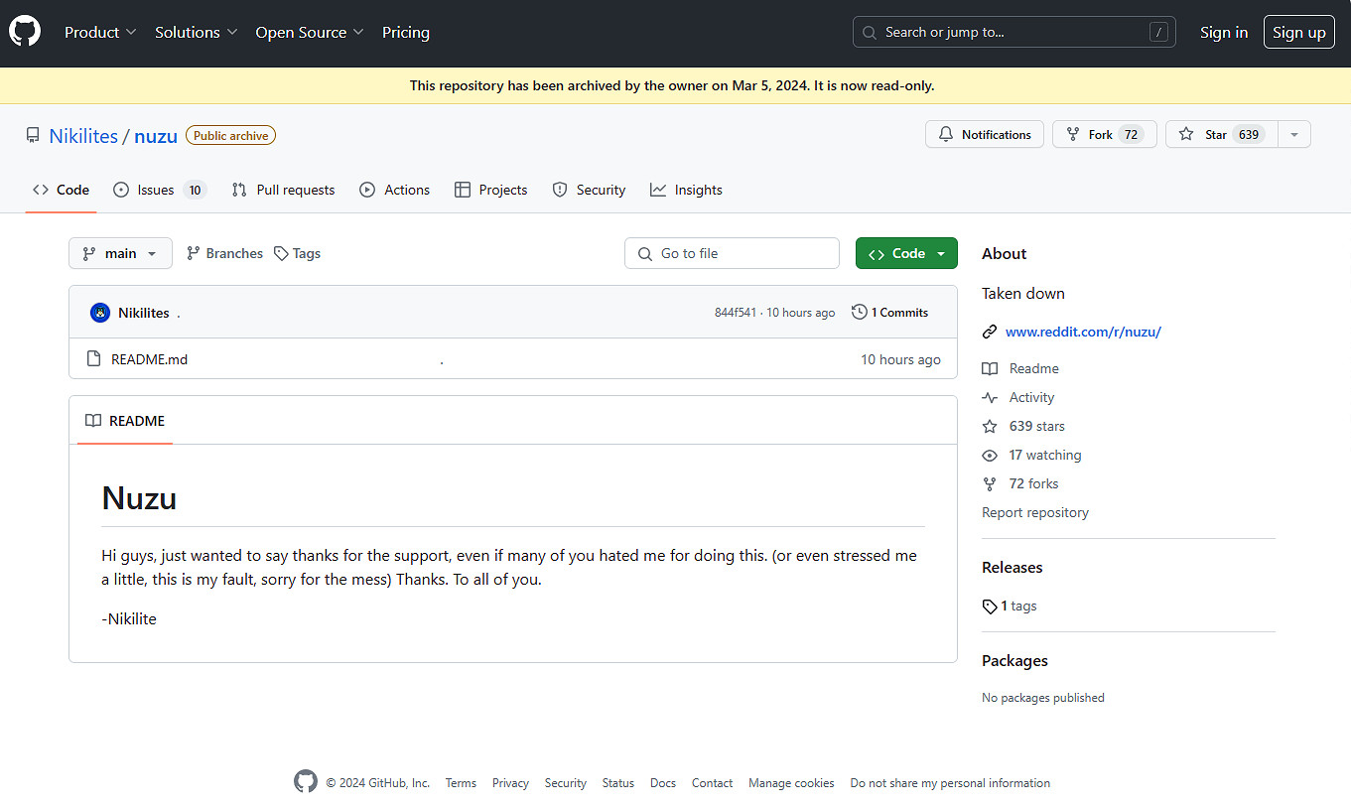This screenshot has width=1351, height=808.
Task: Click the Nikilites avatar in commit row
Action: point(100,313)
